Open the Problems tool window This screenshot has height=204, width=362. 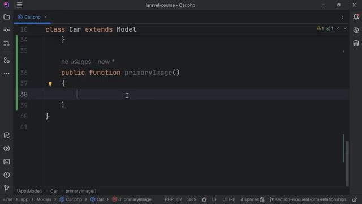coord(6,175)
